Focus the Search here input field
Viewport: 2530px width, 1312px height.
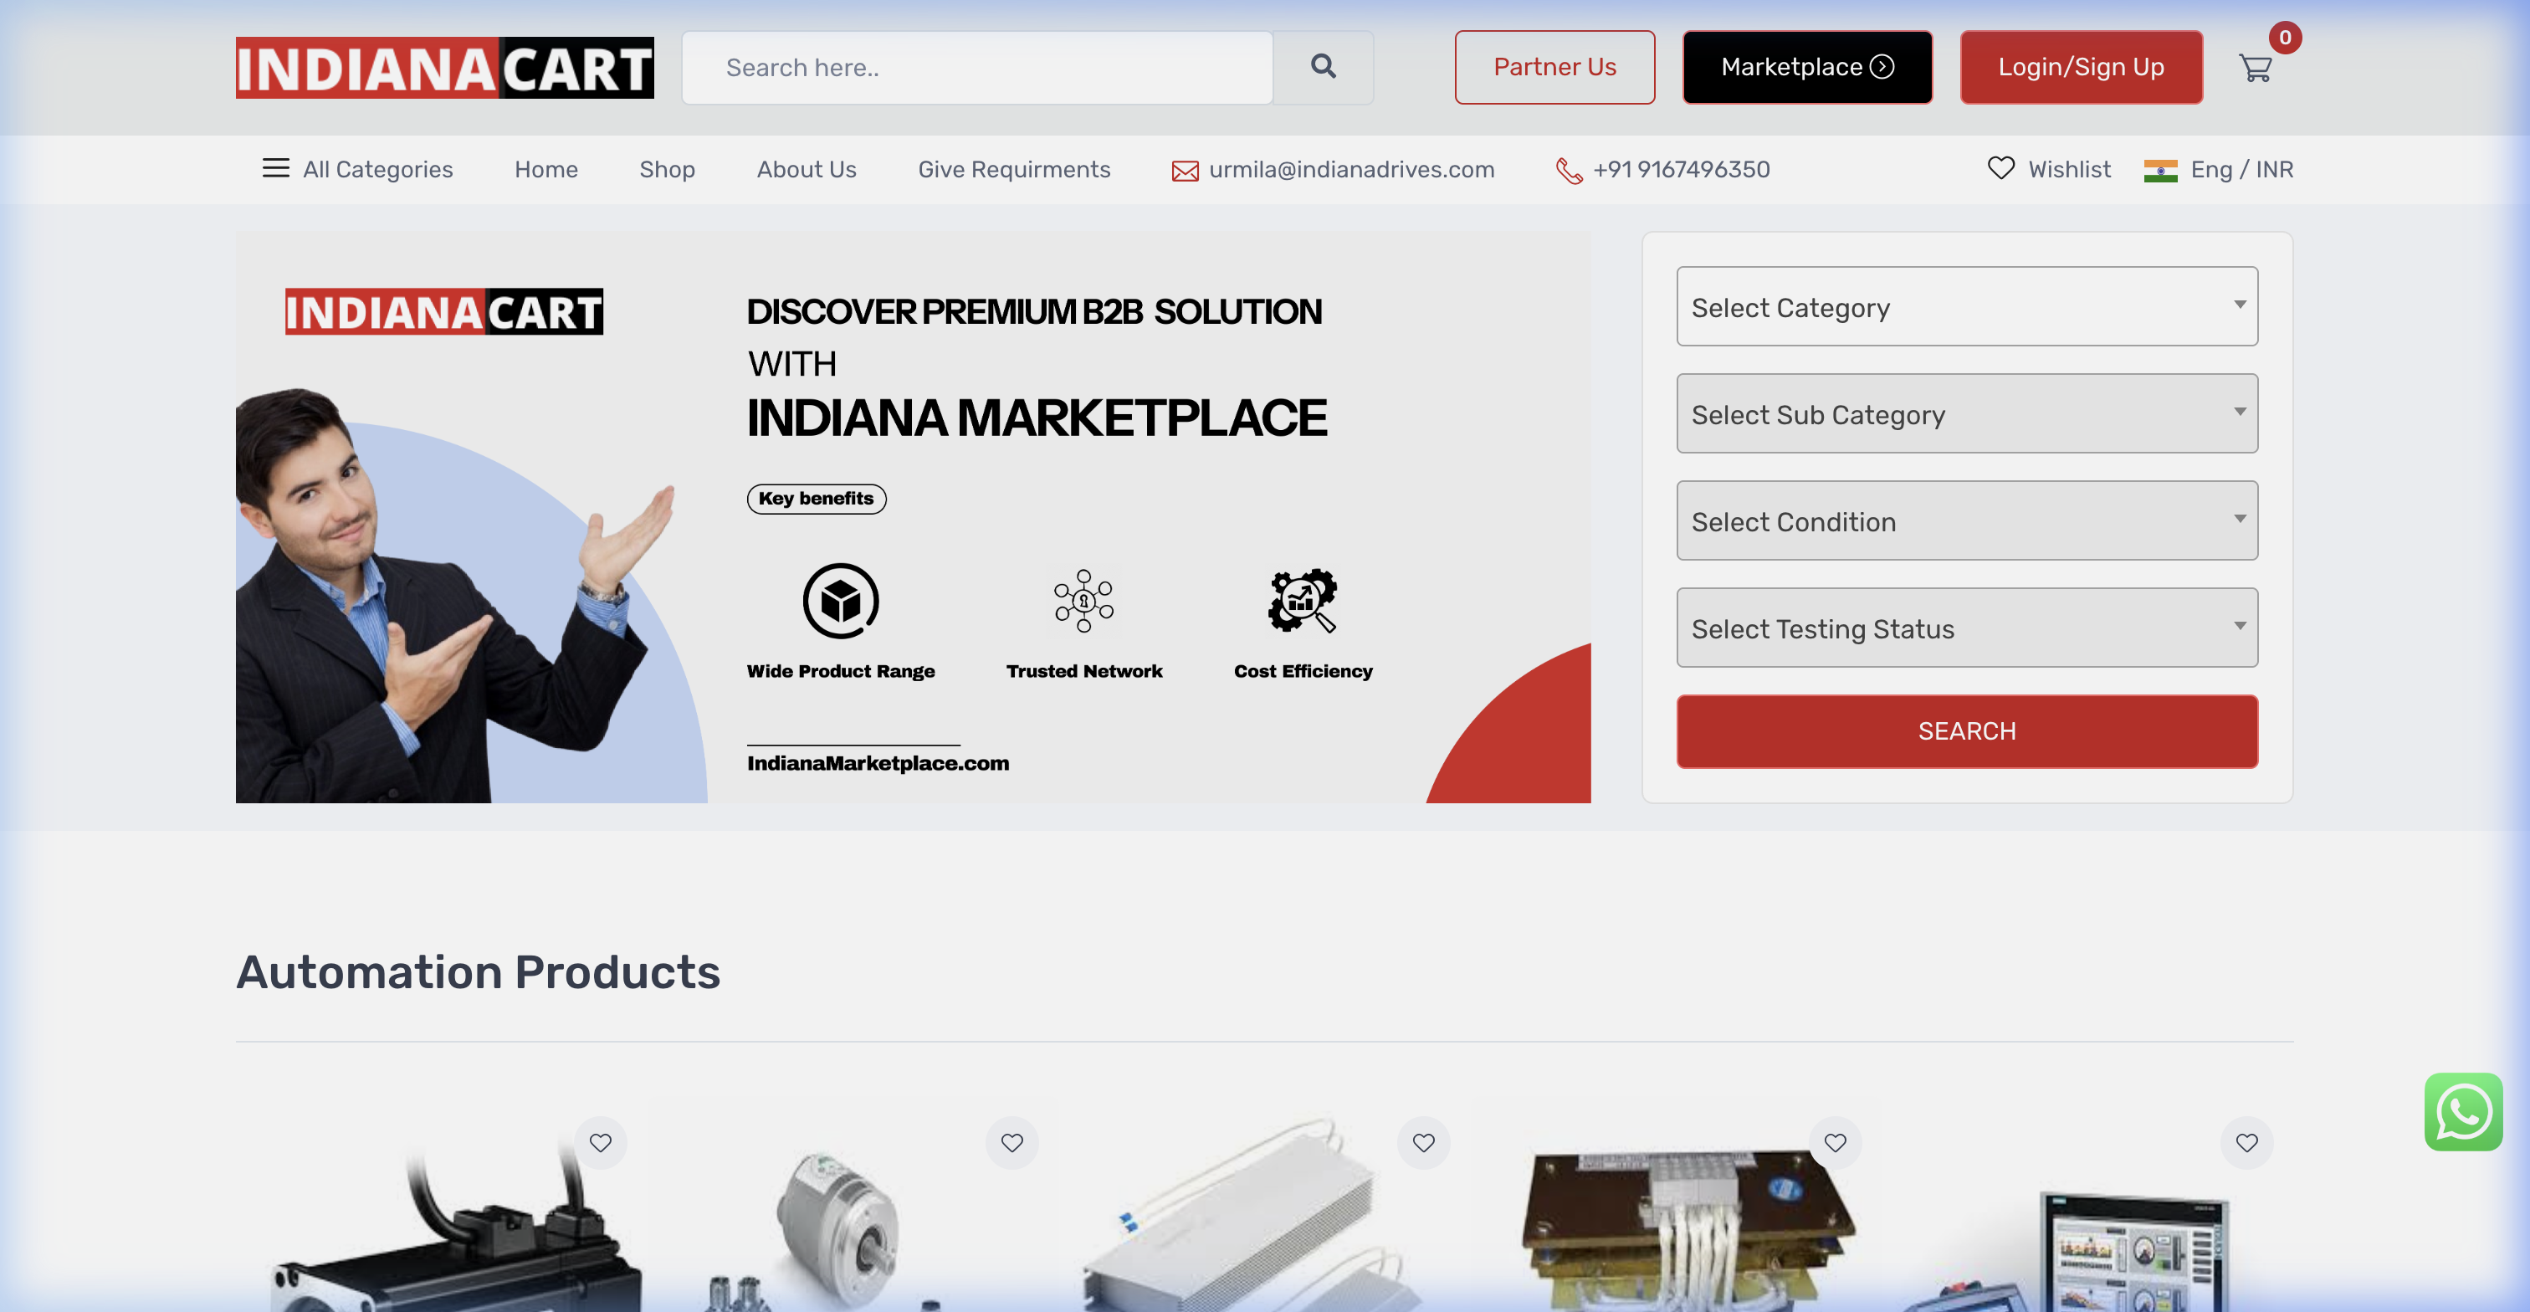point(977,67)
